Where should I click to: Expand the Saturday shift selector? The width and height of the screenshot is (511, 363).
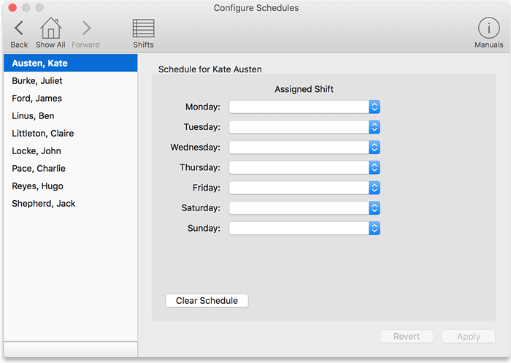point(304,208)
